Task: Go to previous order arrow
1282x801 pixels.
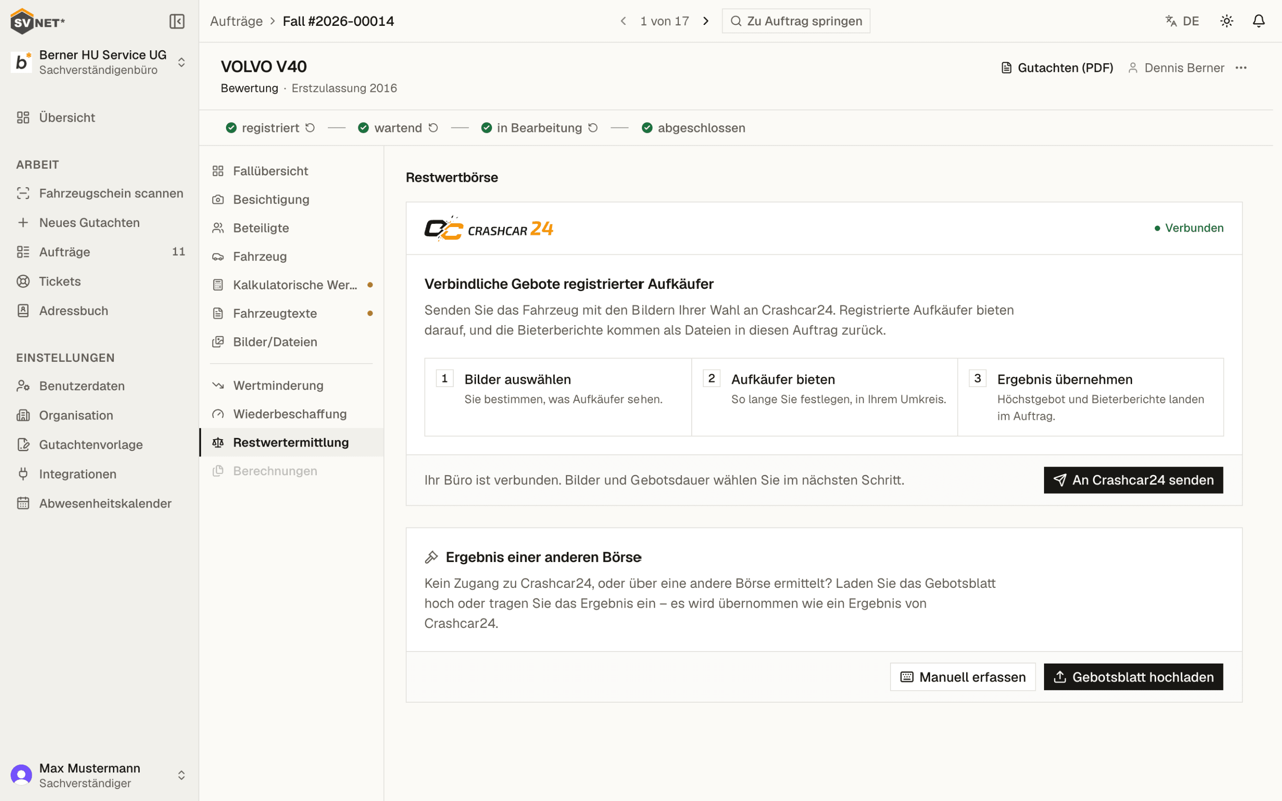Action: [623, 21]
